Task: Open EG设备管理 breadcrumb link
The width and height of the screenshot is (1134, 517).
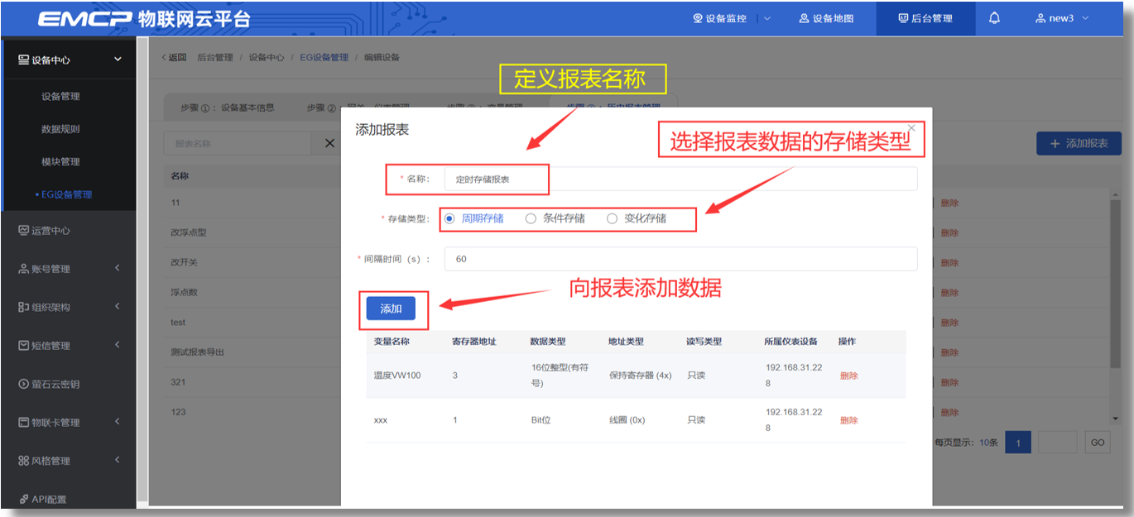Action: [x=324, y=57]
